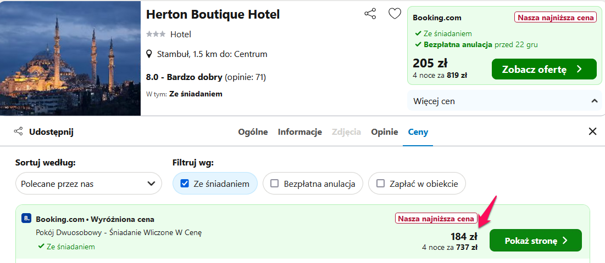Image resolution: width=605 pixels, height=263 pixels.
Task: Uncheck the Ze śniadaniem filter
Action: point(185,184)
